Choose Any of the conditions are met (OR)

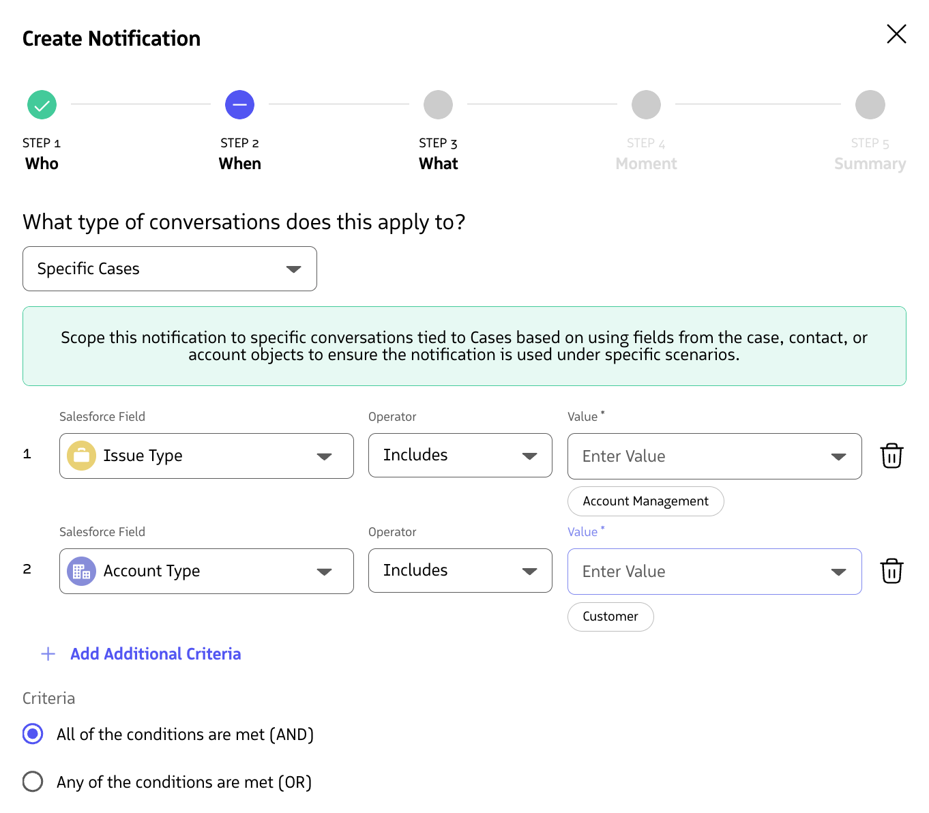32,782
